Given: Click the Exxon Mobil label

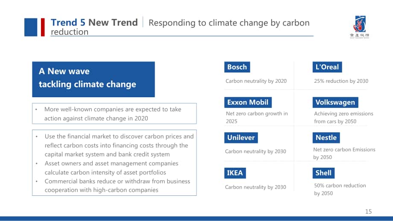Looking at the screenshot, I should coord(248,102).
